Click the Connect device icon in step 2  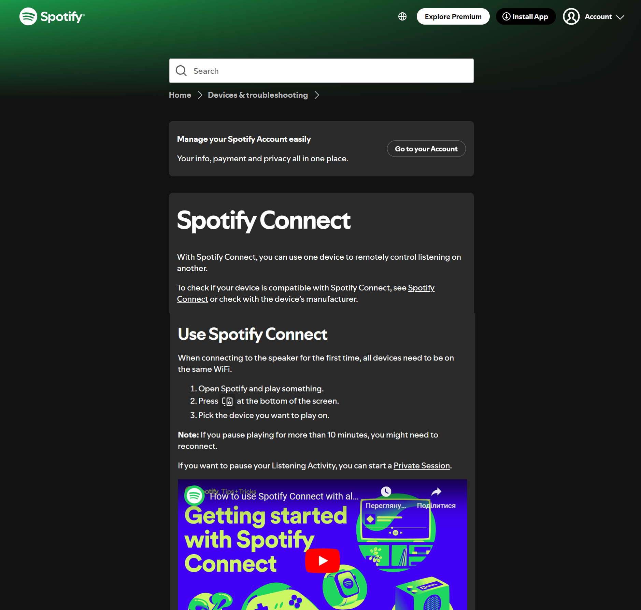[227, 401]
